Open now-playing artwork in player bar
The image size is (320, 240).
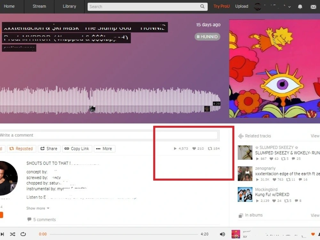click(236, 234)
